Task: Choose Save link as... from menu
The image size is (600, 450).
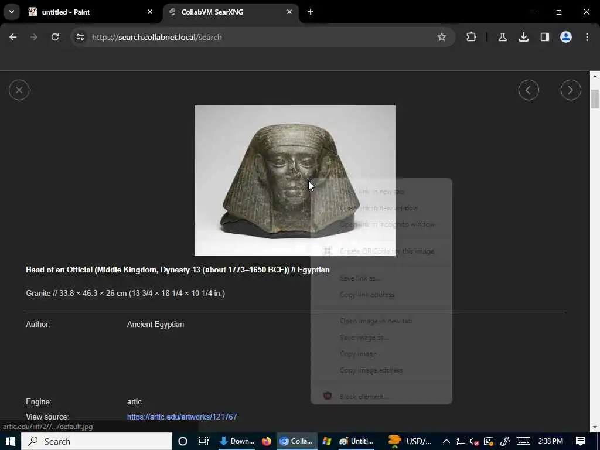Action: (381, 278)
